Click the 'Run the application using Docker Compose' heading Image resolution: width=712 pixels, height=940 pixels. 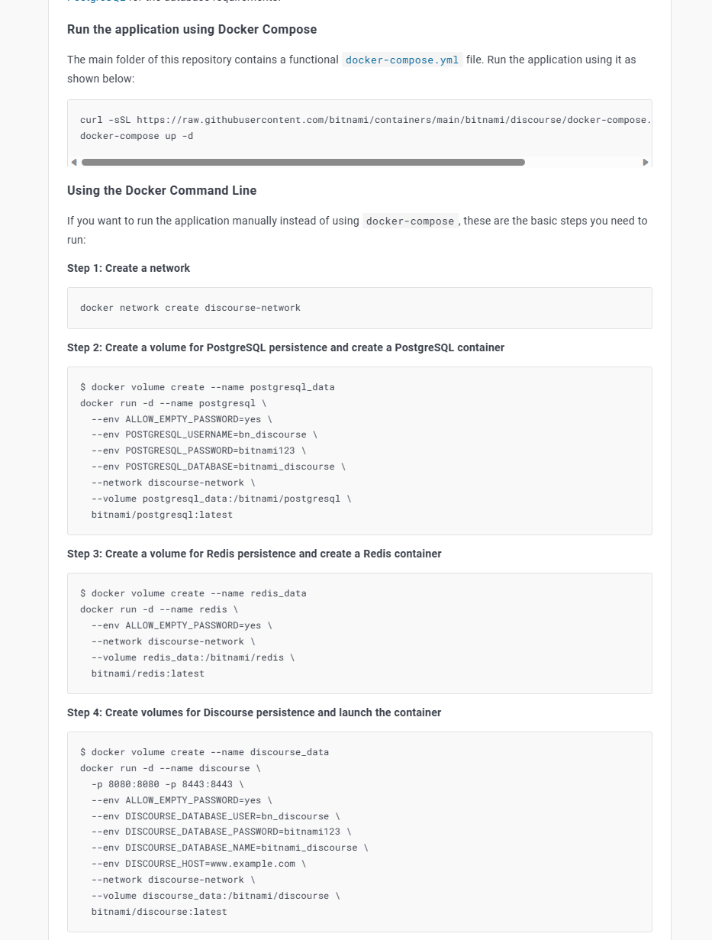tap(192, 30)
